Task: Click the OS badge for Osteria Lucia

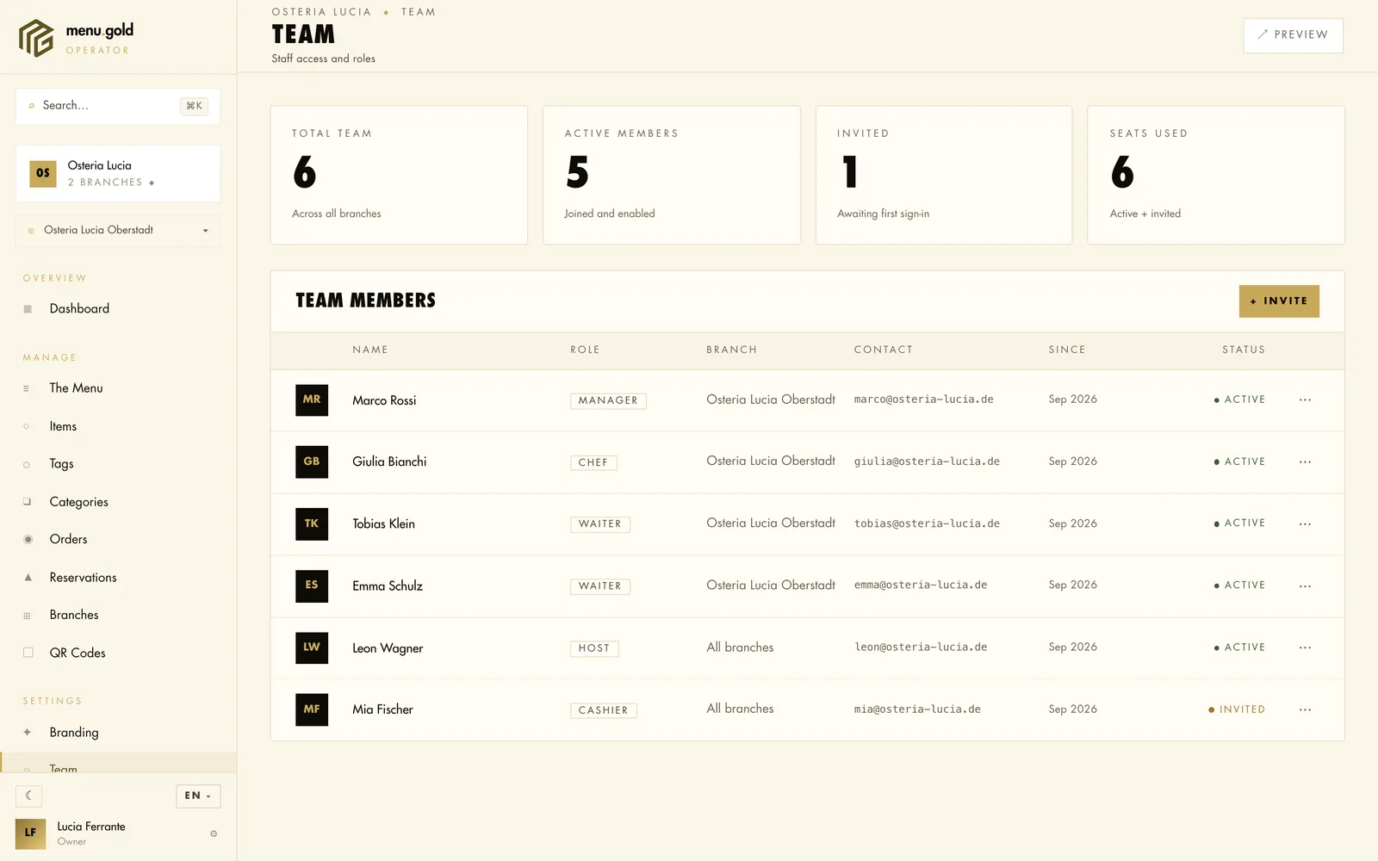Action: tap(43, 173)
